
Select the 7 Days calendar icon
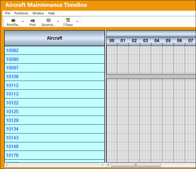pos(68,20)
